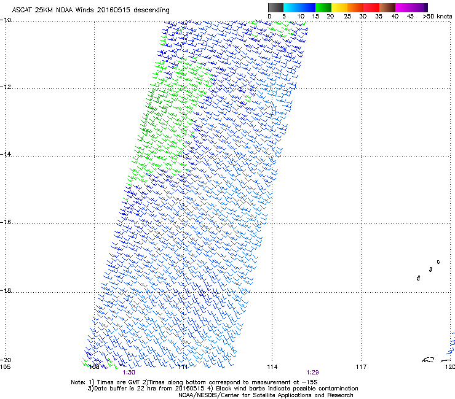Image resolution: width=455 pixels, height=399 pixels.
Task: Select the "117" longitude axis label
Action: click(362, 367)
